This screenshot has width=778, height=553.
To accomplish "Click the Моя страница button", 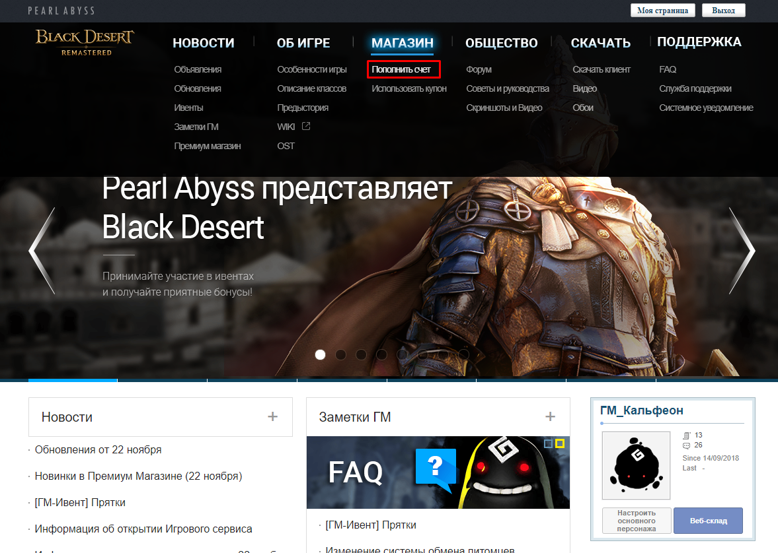I will [663, 11].
